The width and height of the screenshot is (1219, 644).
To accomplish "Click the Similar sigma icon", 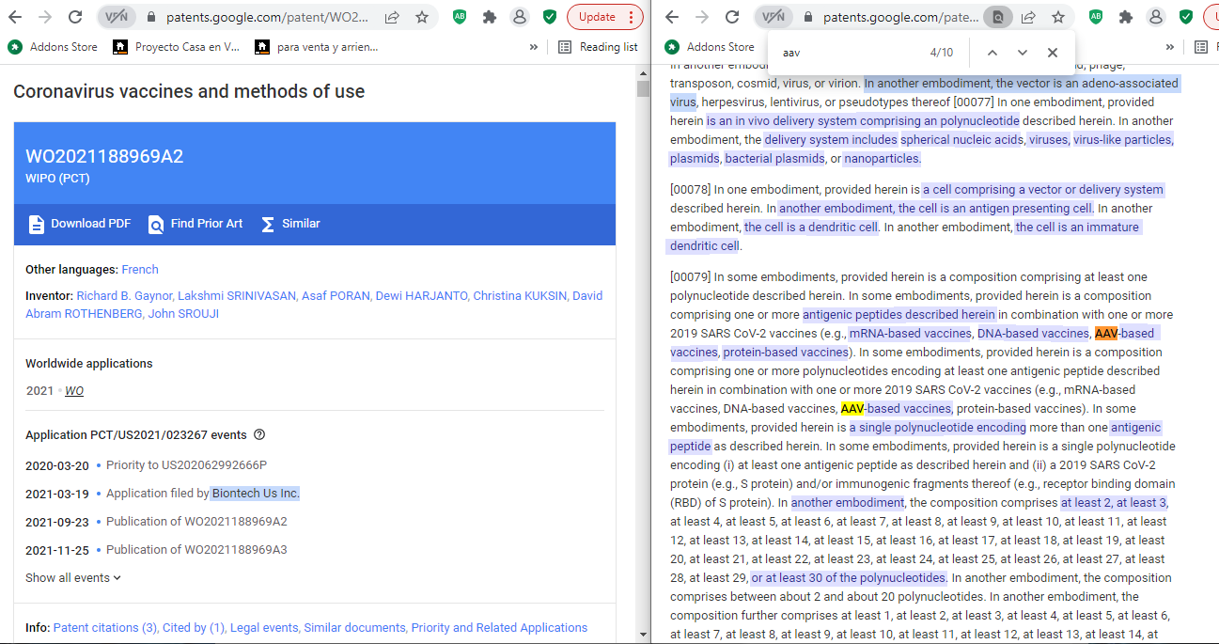I will coord(268,224).
